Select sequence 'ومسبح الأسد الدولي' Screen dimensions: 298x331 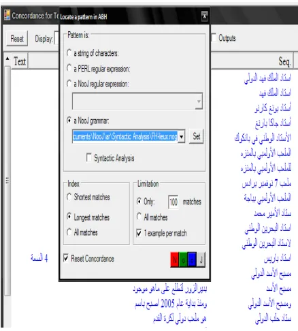tap(270, 304)
